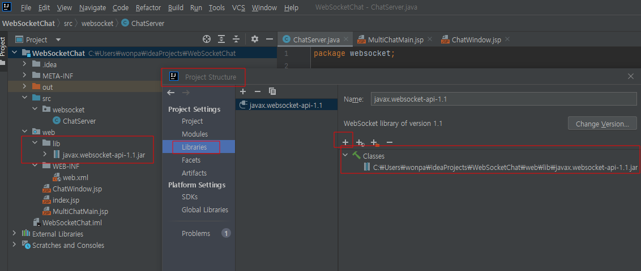Collapse the lib folder

(35, 143)
